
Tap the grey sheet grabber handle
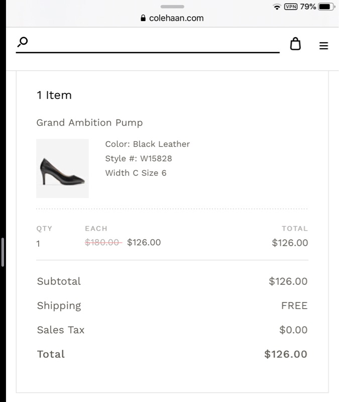(x=172, y=7)
